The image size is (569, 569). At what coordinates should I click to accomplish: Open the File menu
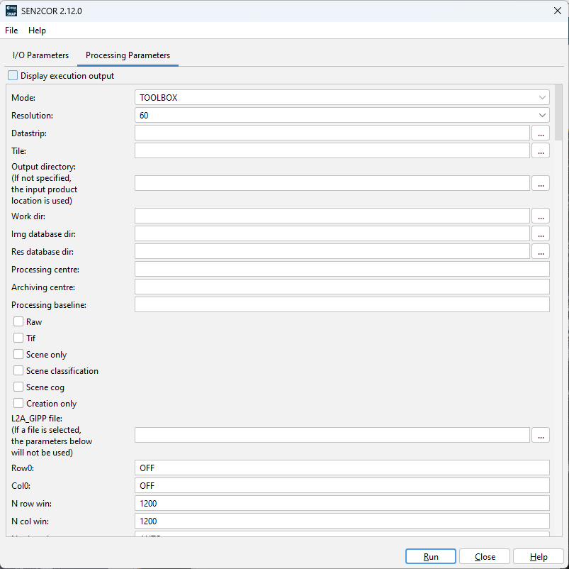11,31
